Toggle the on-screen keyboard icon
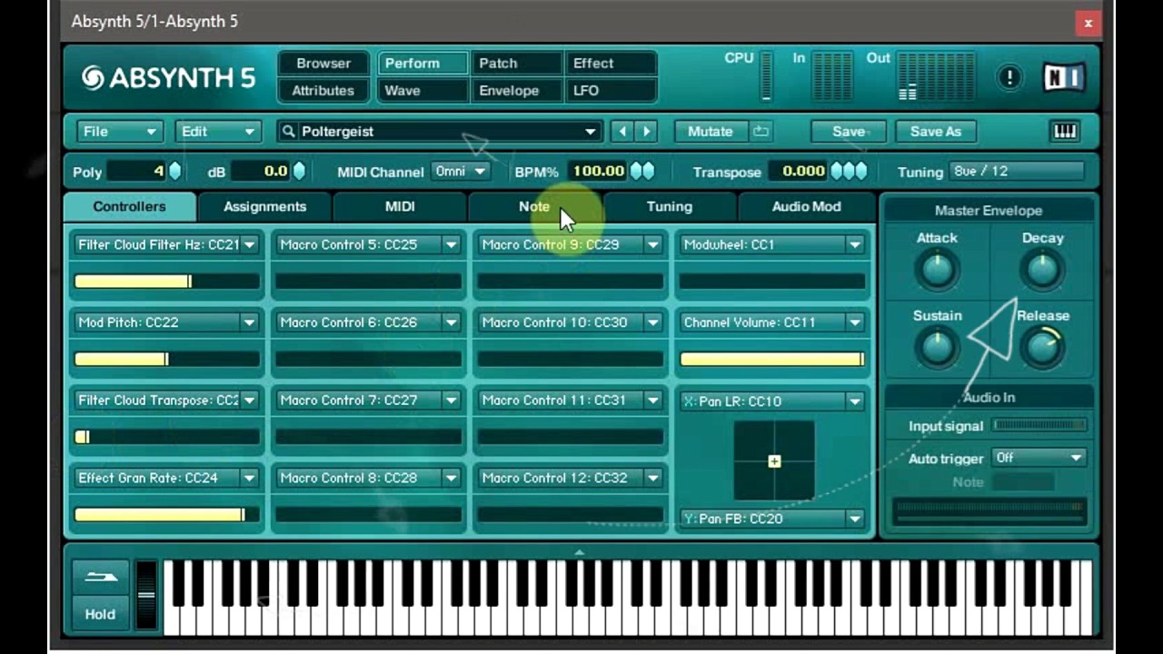 coord(1064,132)
